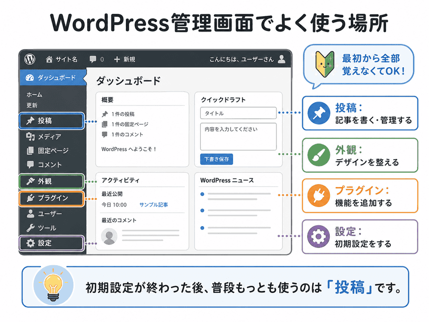Click the pushpin icon beside 投稿 in the sidebar
Viewport: 429px width, 322px height.
tap(30, 121)
